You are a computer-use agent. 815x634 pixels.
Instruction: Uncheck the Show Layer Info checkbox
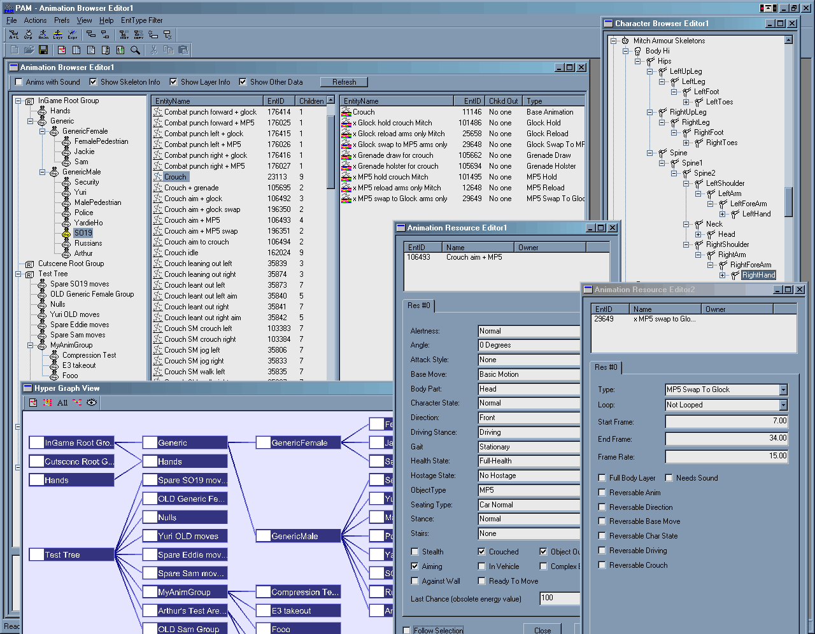[173, 82]
